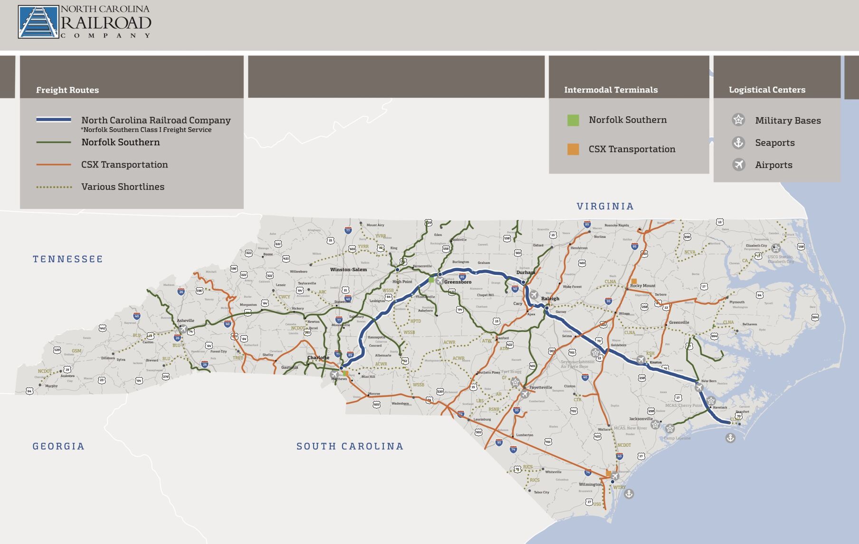The height and width of the screenshot is (544, 859).
Task: Click the Winston-Salem city label
Action: (349, 270)
